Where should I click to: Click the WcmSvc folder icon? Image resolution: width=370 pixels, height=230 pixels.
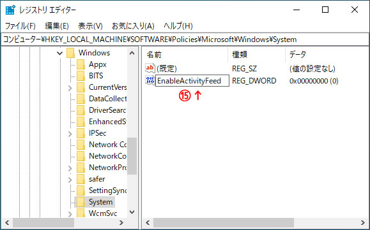[x=81, y=213]
